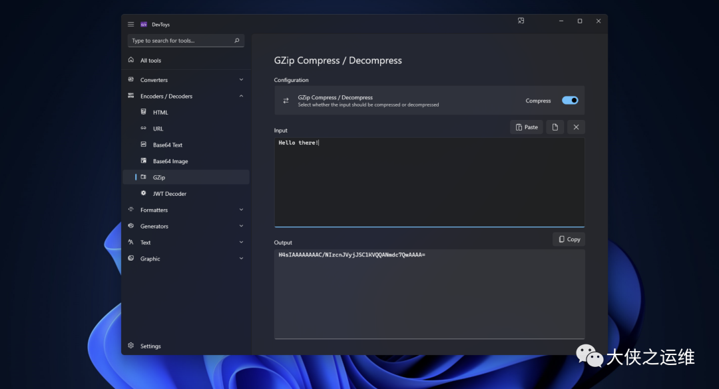Close the DevToys window
This screenshot has height=389, width=719.
point(599,21)
